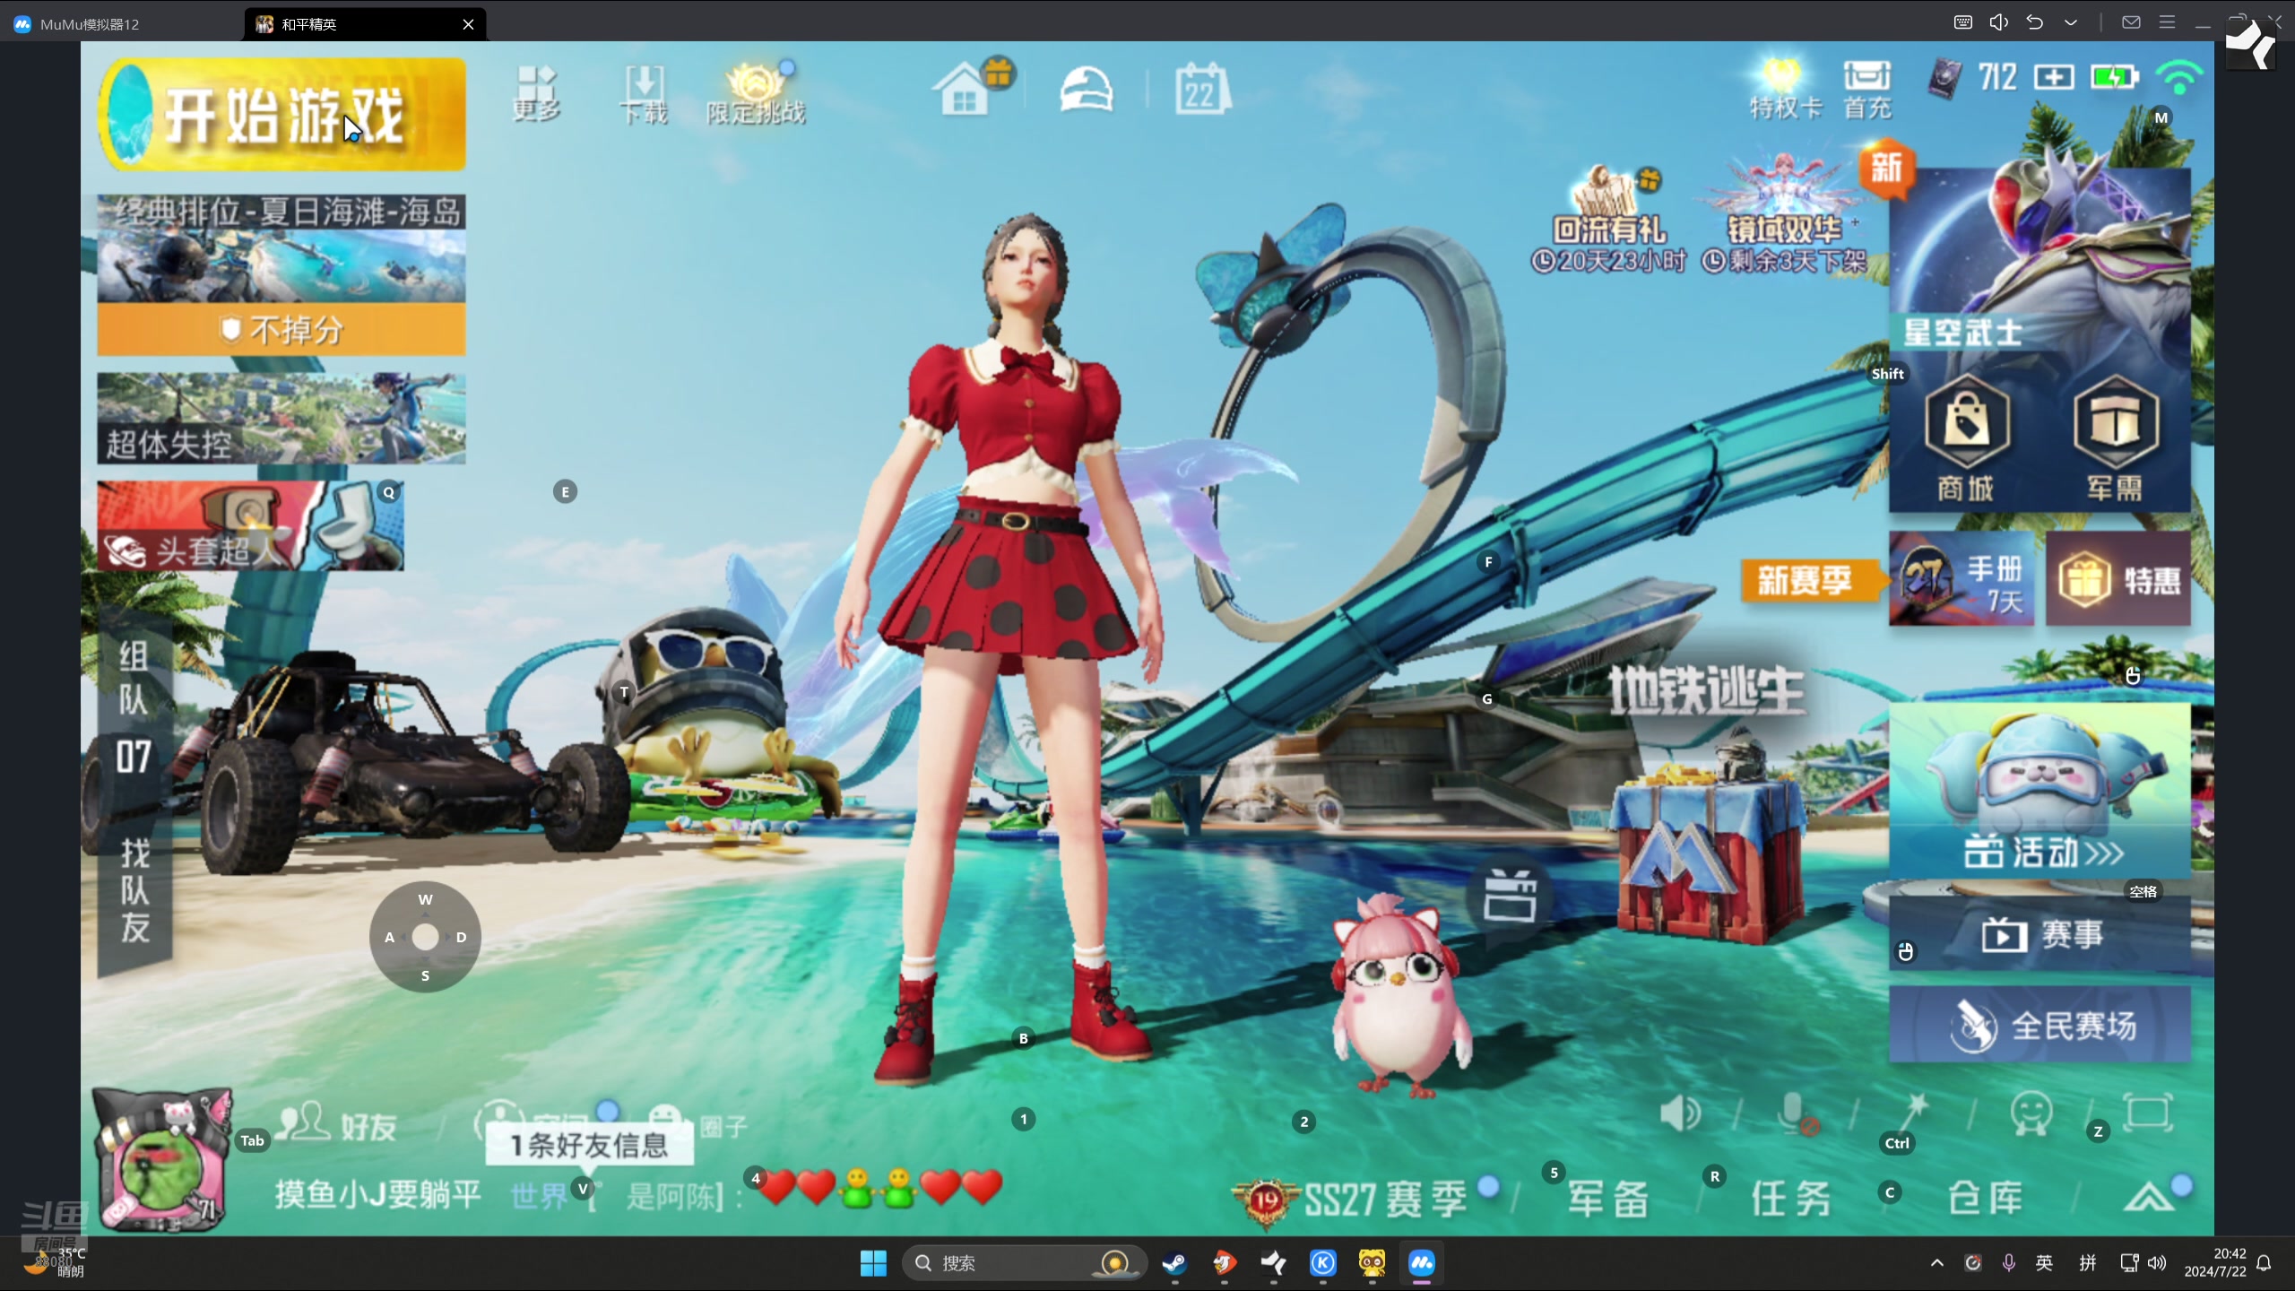2295x1291 pixels.
Task: Open the 地铁逃生 mode
Action: tap(1705, 690)
